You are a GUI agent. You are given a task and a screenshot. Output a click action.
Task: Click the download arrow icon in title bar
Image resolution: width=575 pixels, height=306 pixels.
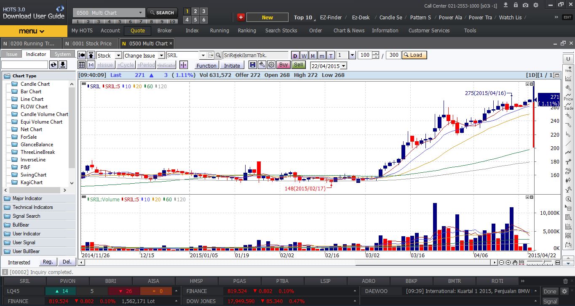505,5
